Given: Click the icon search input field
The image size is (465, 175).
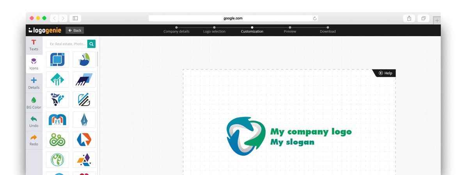Looking at the screenshot, I should click(67, 44).
